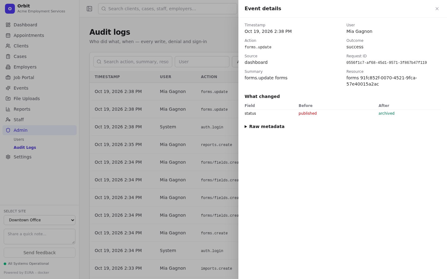Select the imports.create log row
The image size is (447, 279).
tap(164, 268)
